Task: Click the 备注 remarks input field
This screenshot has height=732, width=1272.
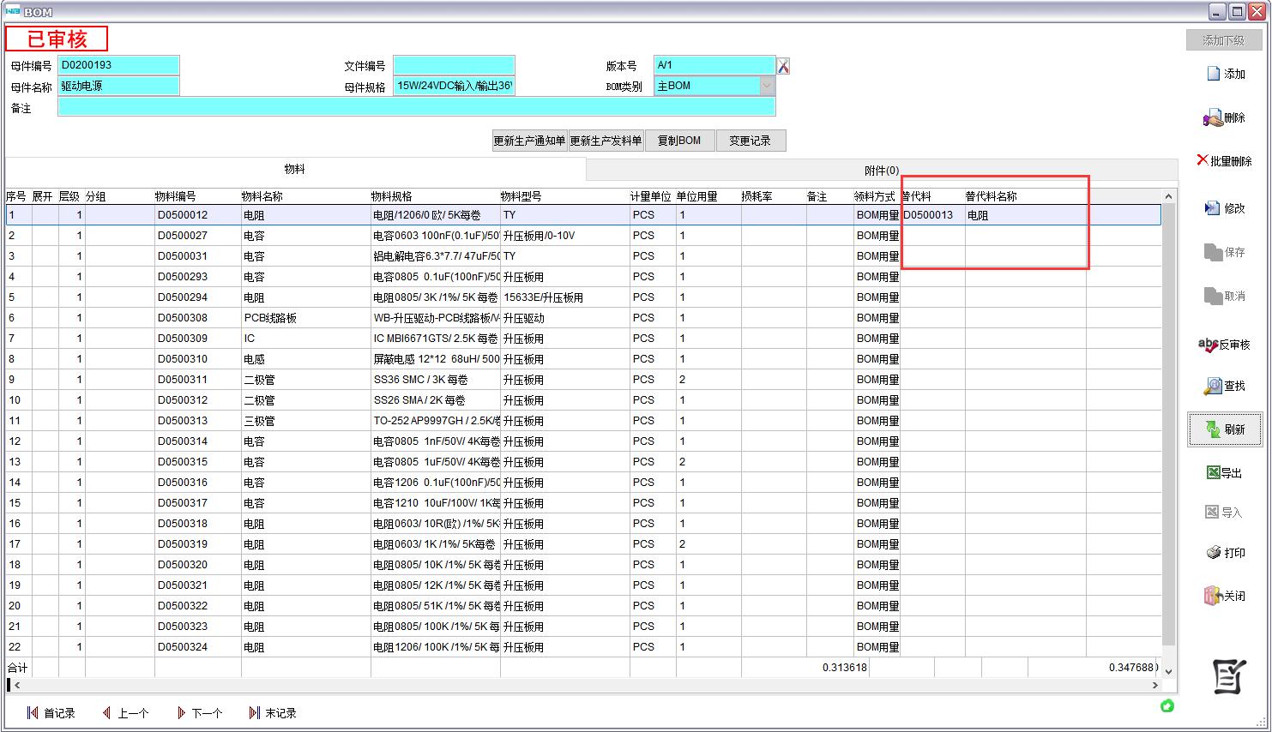Action: click(416, 107)
